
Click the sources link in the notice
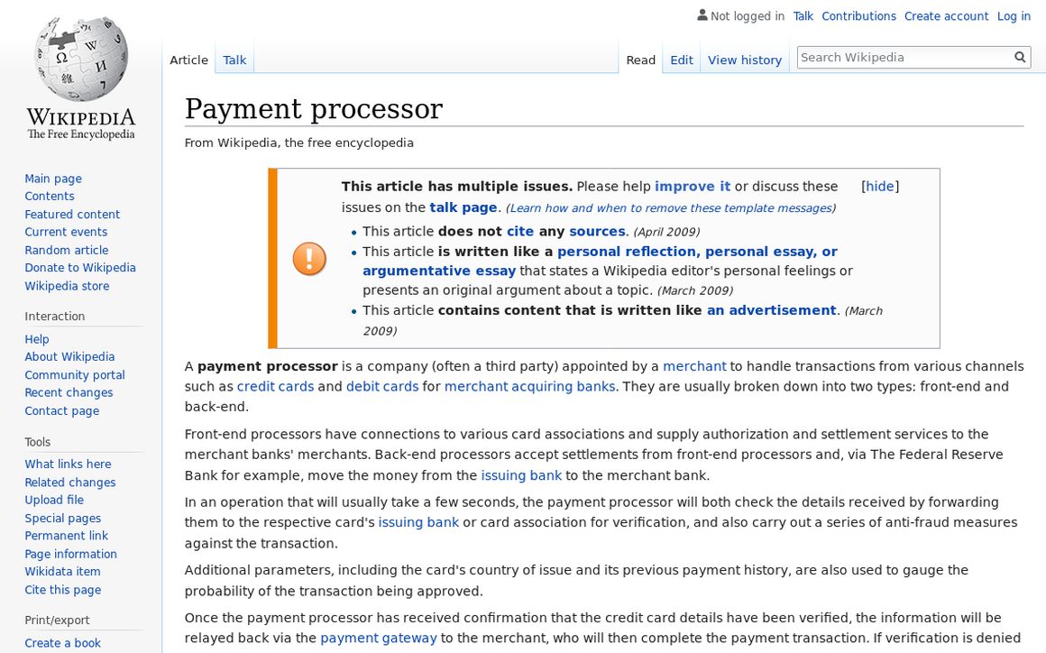(597, 232)
